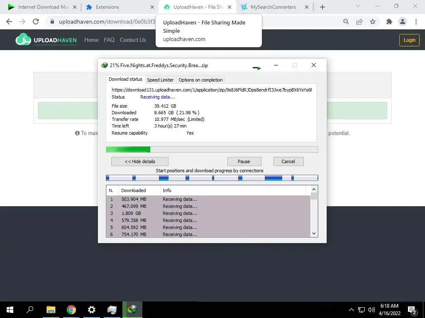Open the notification center icon
Screen dimensions: 425x318
coord(412,311)
